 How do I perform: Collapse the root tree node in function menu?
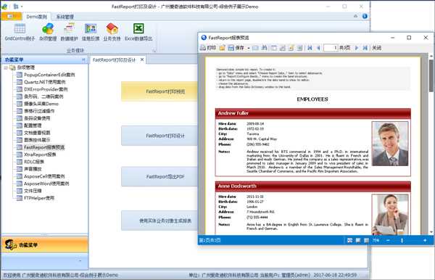(x=6, y=67)
